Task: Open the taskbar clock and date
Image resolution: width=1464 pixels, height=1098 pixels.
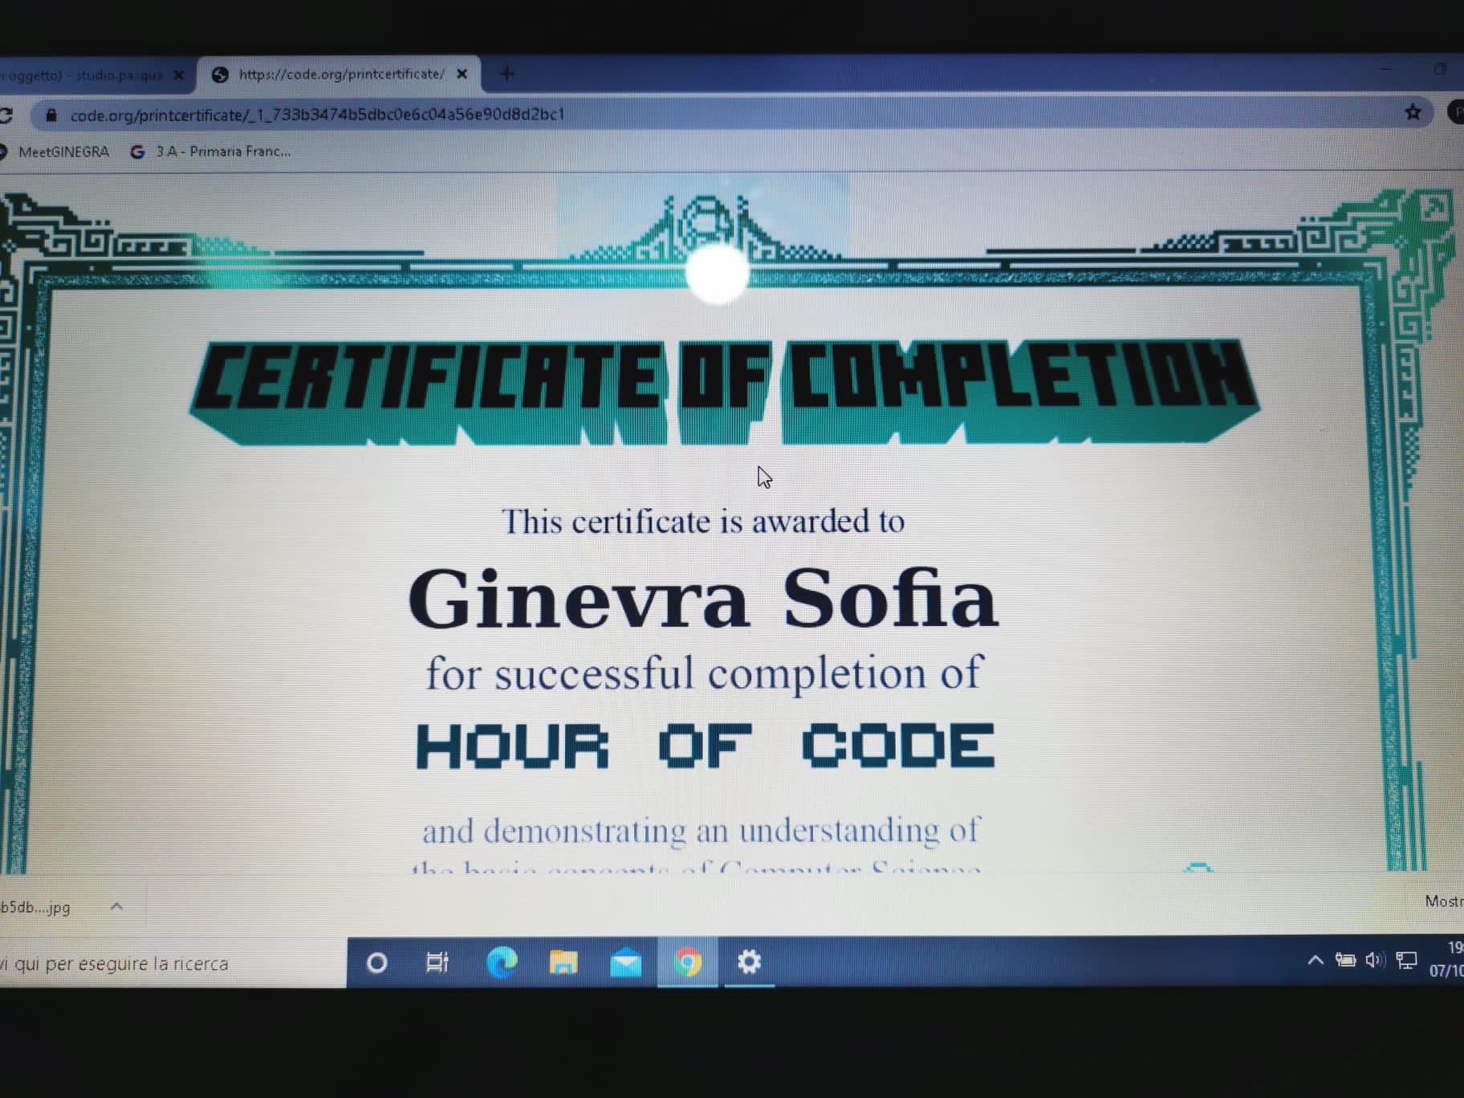Action: [1446, 959]
